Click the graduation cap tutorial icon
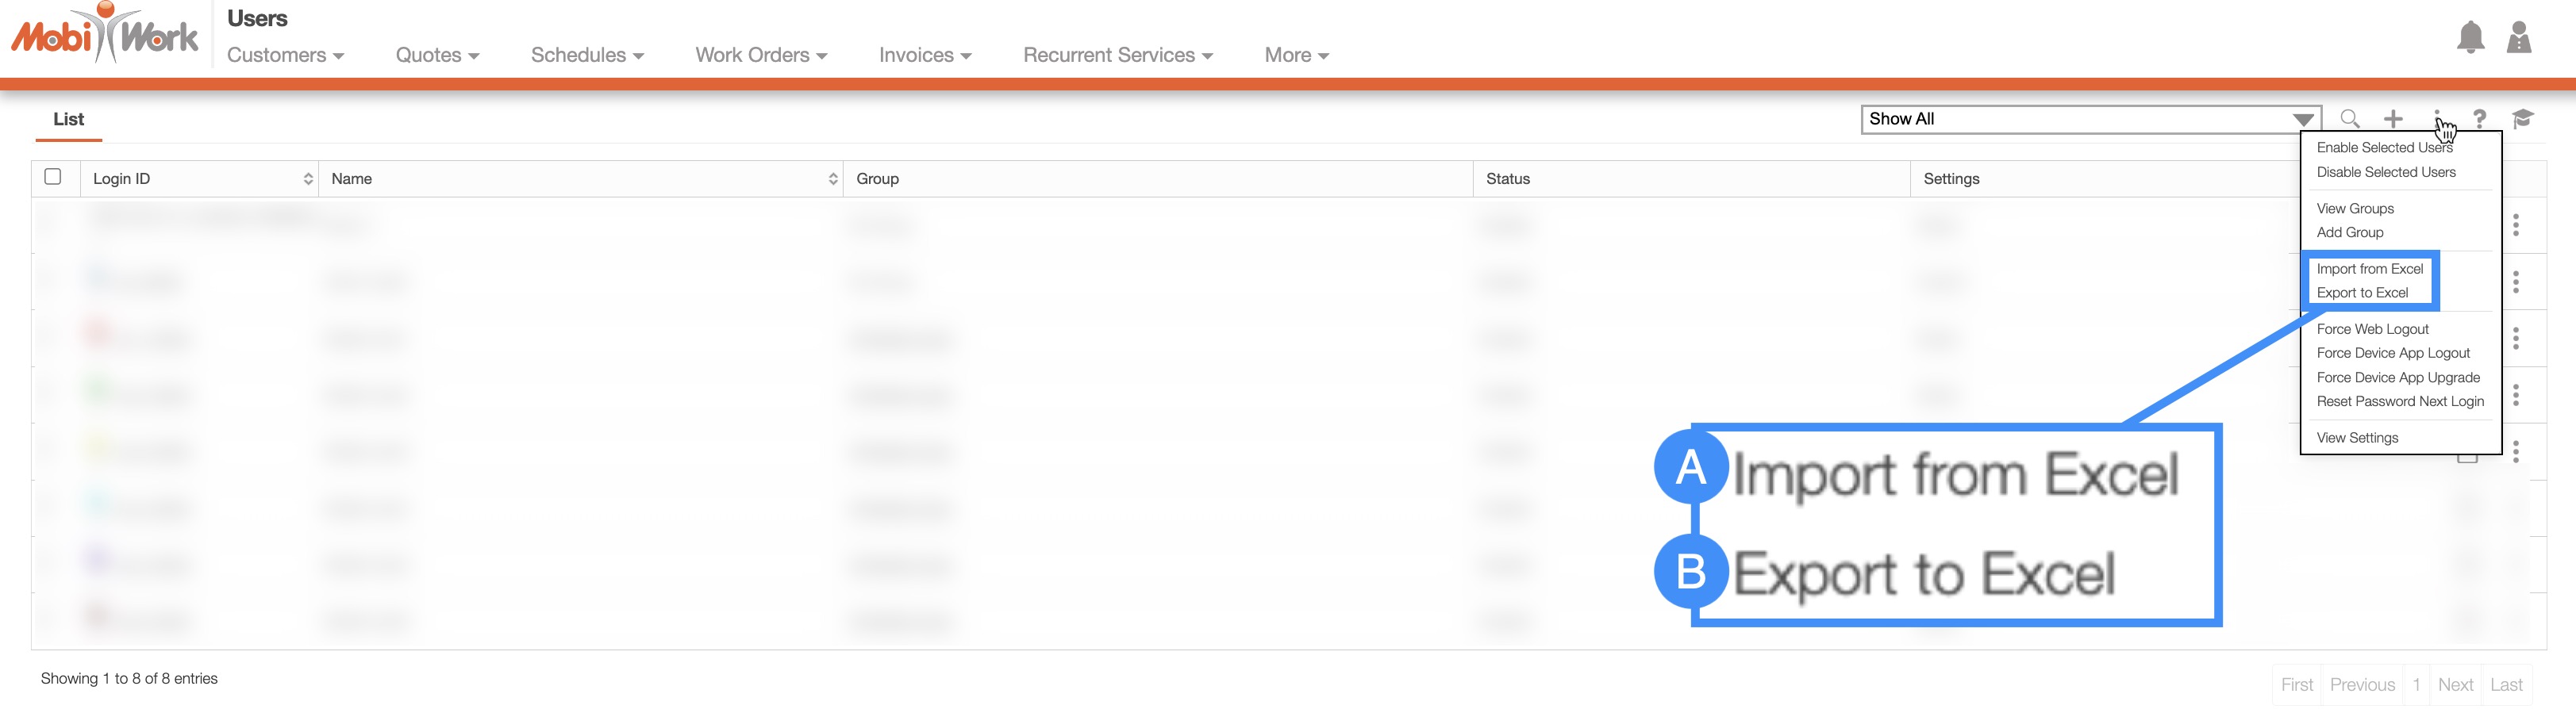 click(2522, 119)
